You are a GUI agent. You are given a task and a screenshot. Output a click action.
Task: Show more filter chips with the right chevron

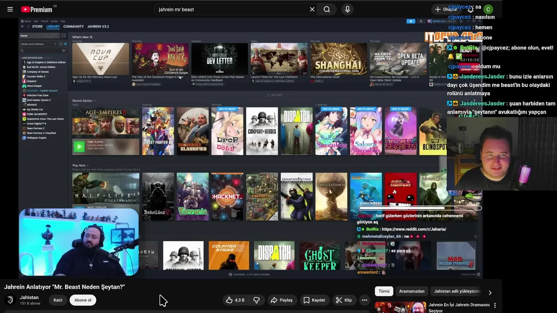click(x=490, y=293)
